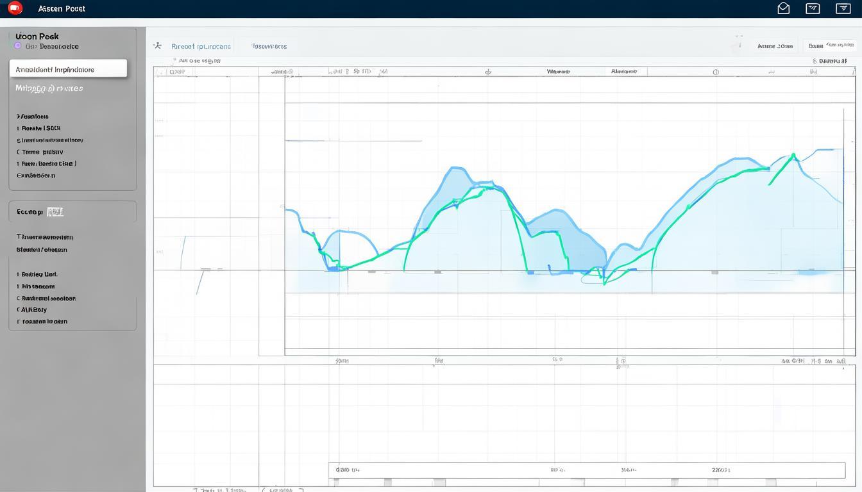This screenshot has width=862, height=492.
Task: Select third row in upper sidebar list
Action: pos(49,140)
